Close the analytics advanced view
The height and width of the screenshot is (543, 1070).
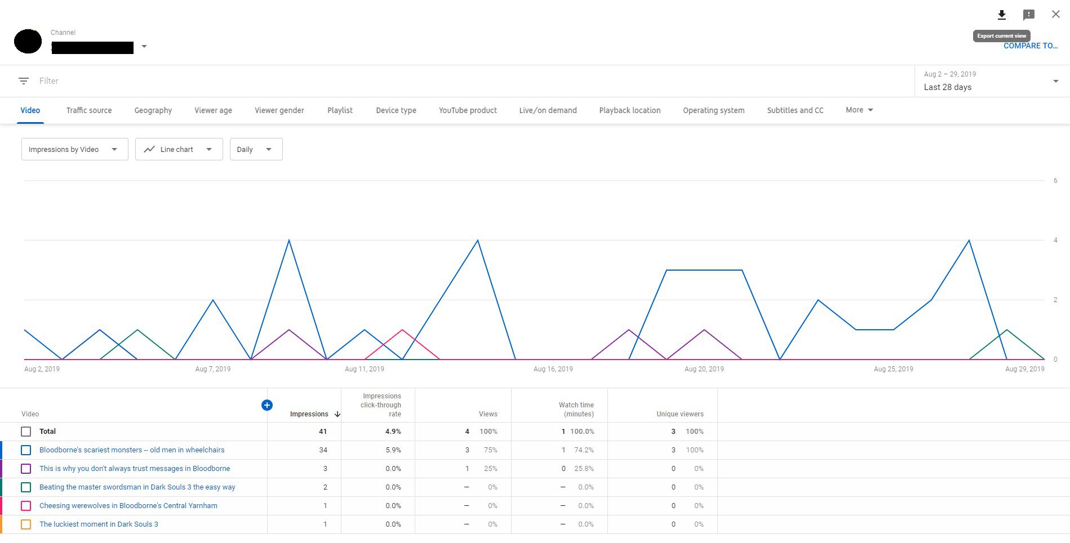[1055, 14]
